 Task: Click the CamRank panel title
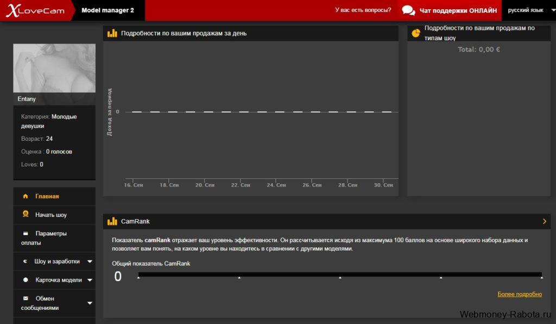pos(135,221)
